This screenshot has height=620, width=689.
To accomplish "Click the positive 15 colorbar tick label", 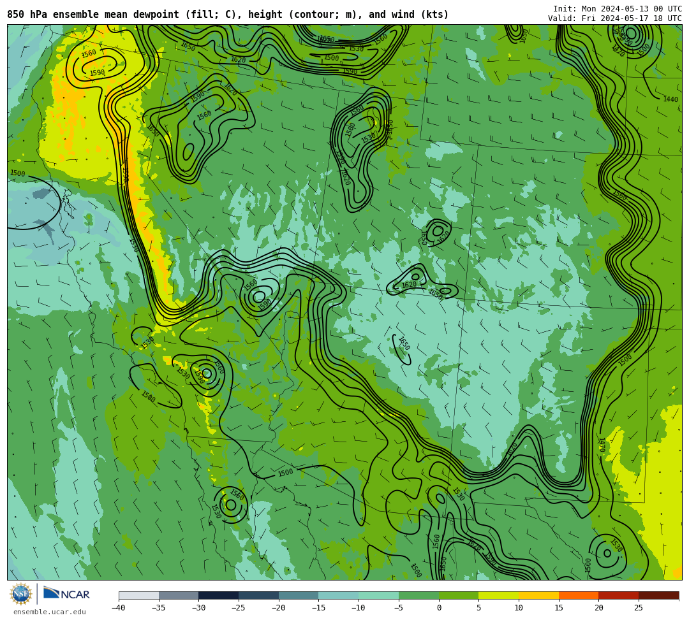I will 559,608.
